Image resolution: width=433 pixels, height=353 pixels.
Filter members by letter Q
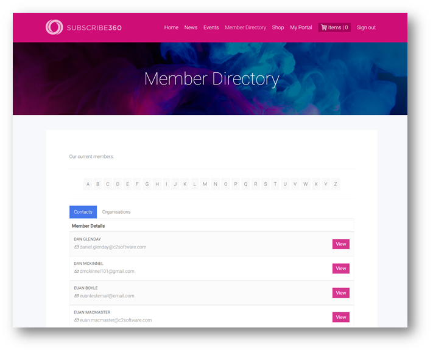click(x=245, y=184)
